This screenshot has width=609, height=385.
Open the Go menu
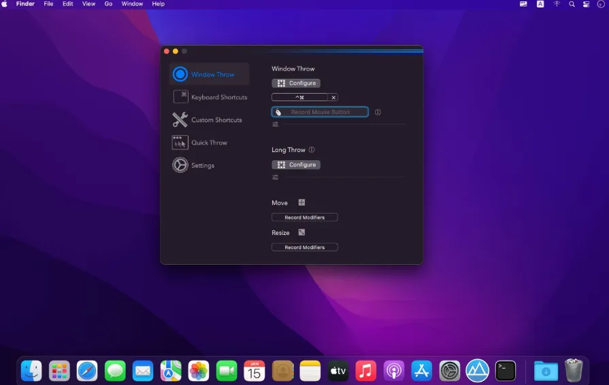tap(108, 4)
